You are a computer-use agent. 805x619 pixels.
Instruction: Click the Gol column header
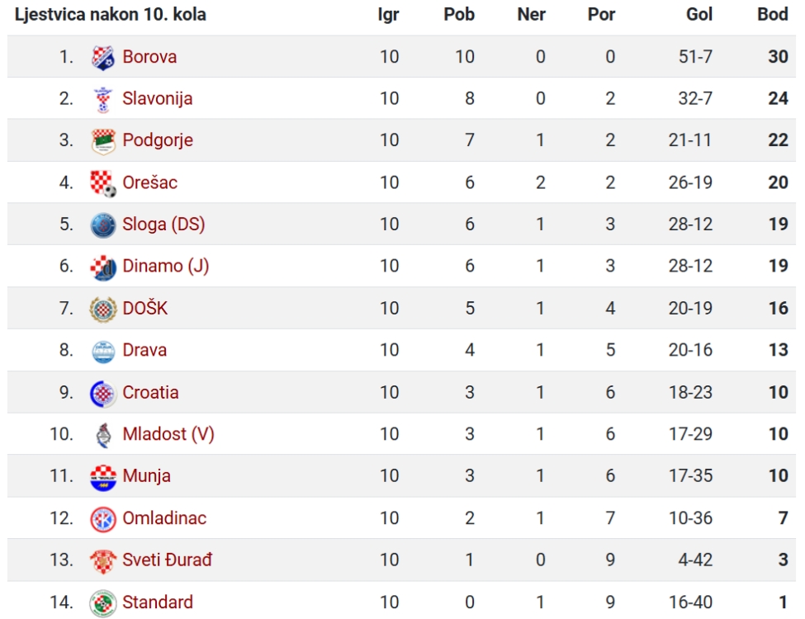pyautogui.click(x=698, y=14)
